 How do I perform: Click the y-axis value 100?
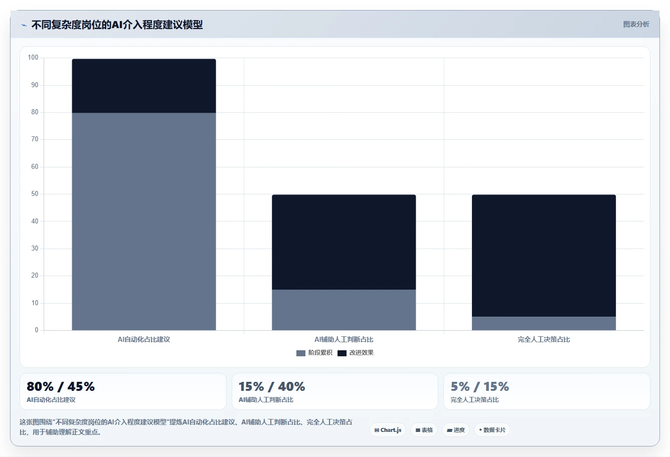tap(33, 58)
